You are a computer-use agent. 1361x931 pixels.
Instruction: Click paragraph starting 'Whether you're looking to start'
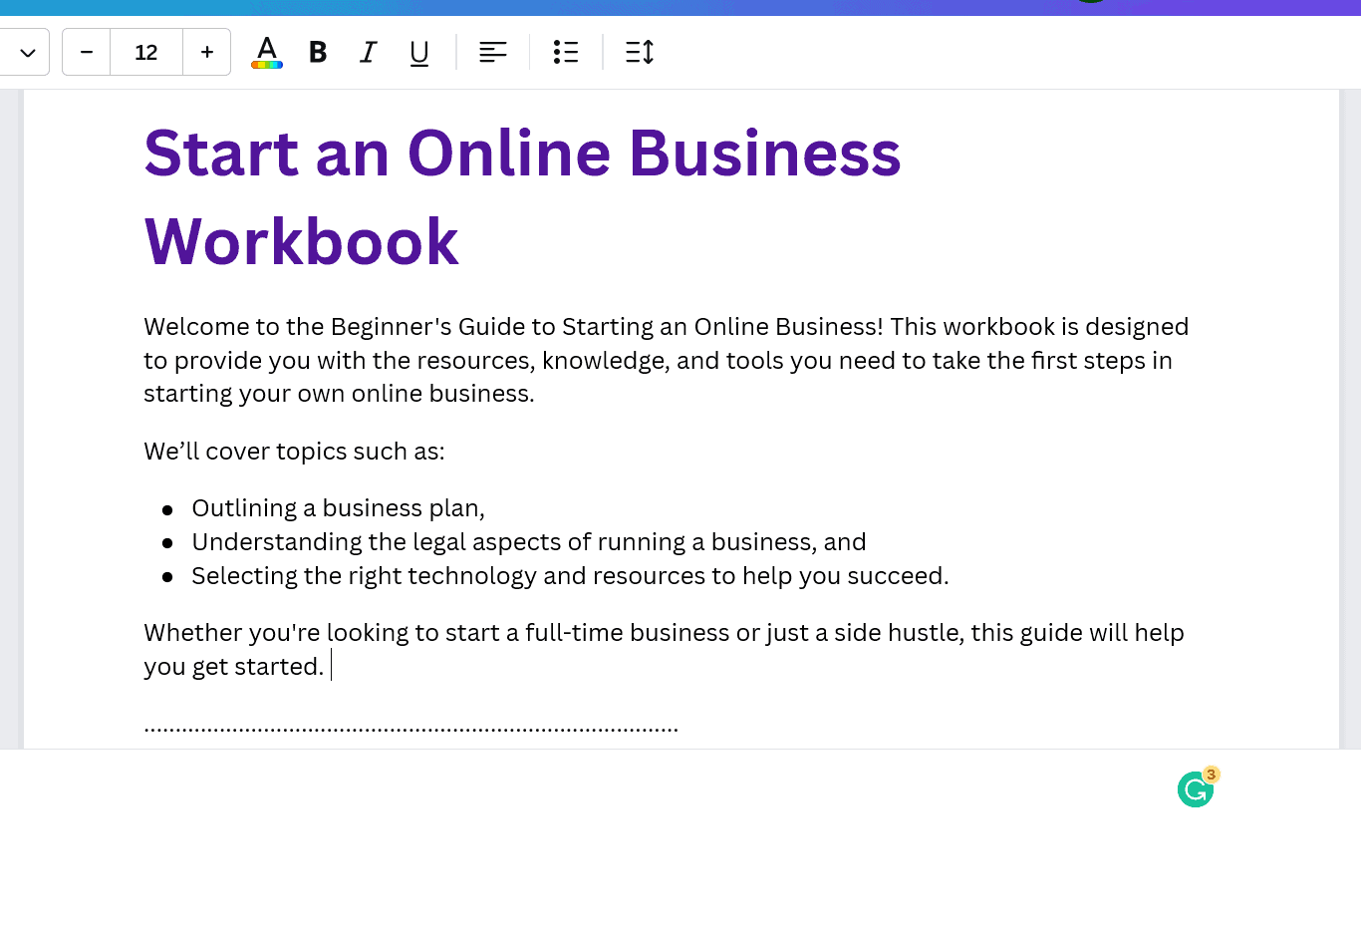click(x=664, y=650)
